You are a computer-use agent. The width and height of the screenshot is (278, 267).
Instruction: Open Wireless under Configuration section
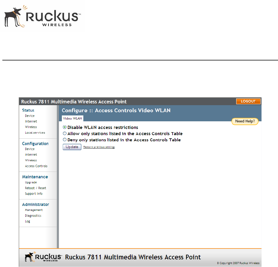(x=31, y=160)
